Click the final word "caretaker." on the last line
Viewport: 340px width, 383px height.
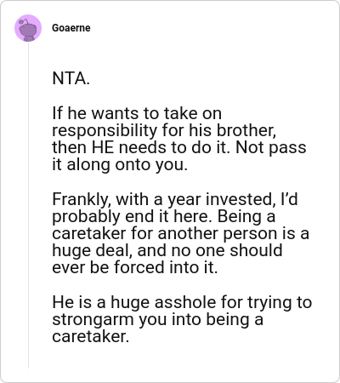point(91,337)
